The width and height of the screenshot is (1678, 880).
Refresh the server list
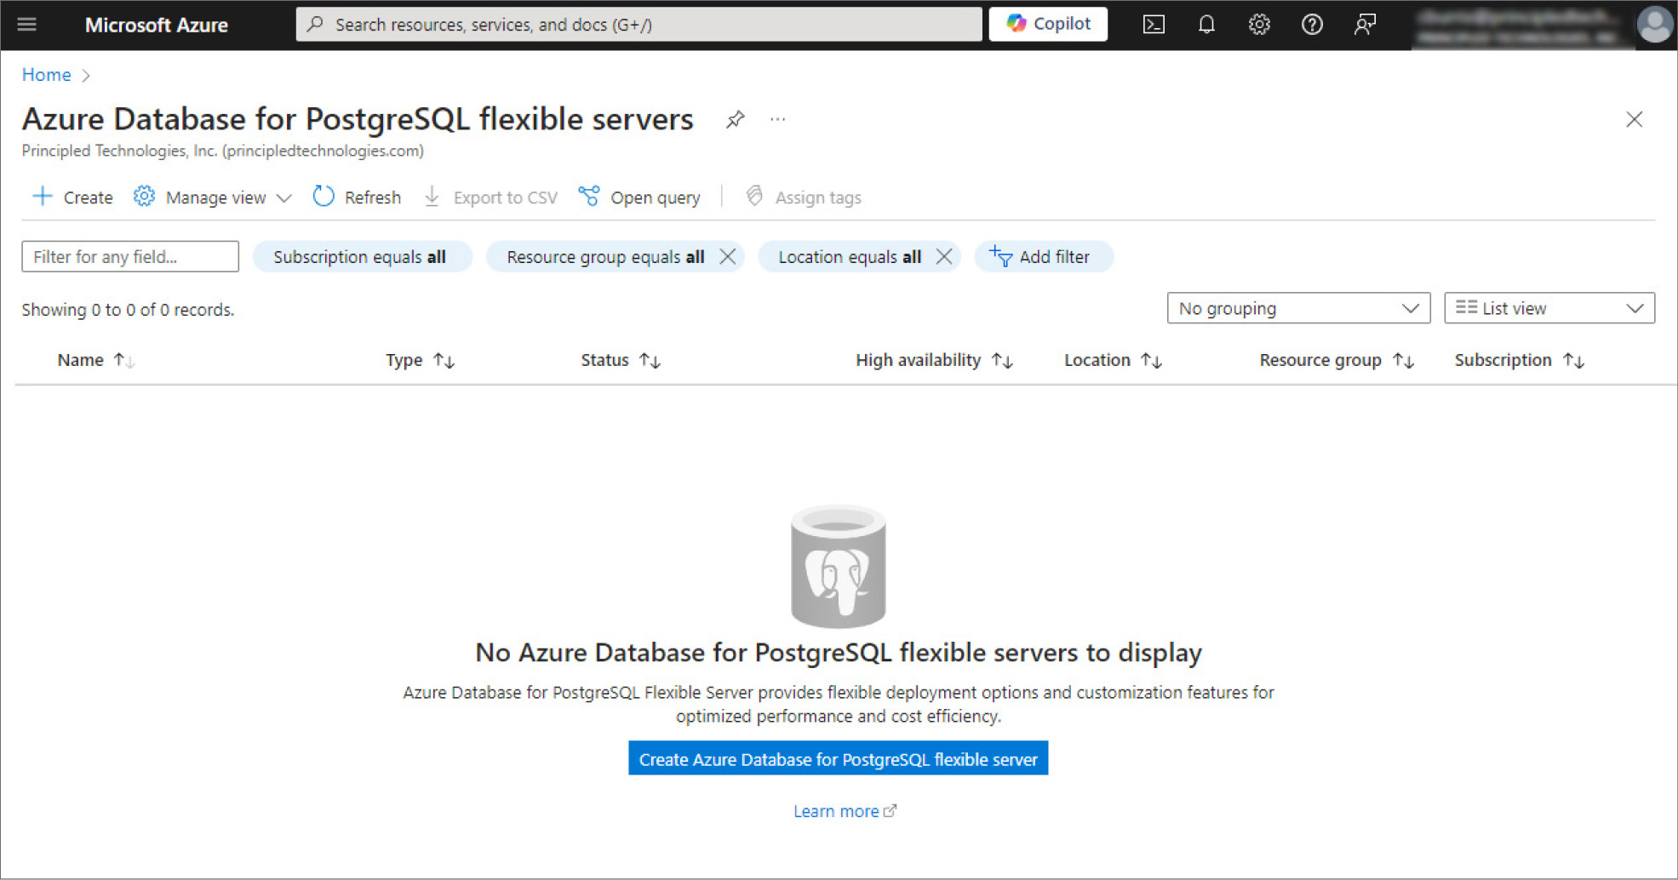[x=358, y=197]
